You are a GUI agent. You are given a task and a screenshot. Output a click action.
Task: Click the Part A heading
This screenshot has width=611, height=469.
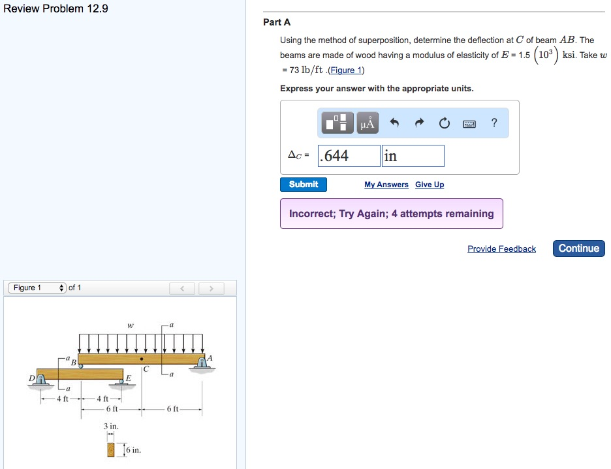[x=277, y=22]
